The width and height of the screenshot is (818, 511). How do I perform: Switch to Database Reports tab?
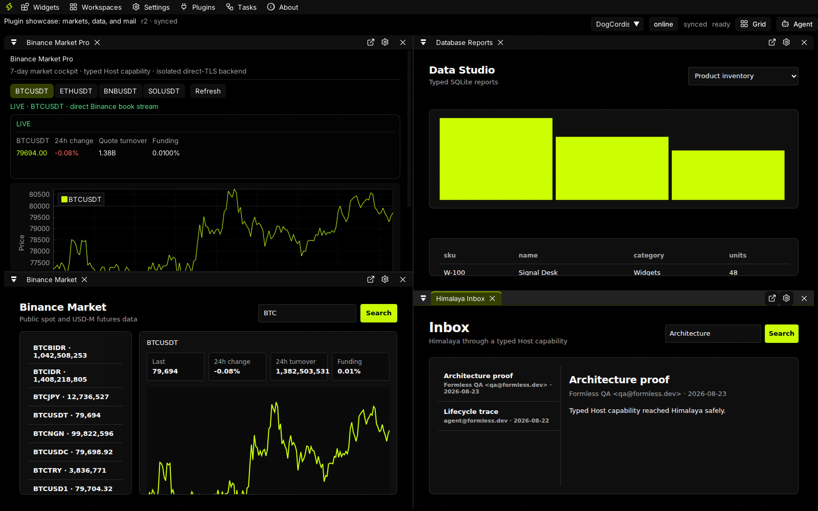click(x=464, y=42)
